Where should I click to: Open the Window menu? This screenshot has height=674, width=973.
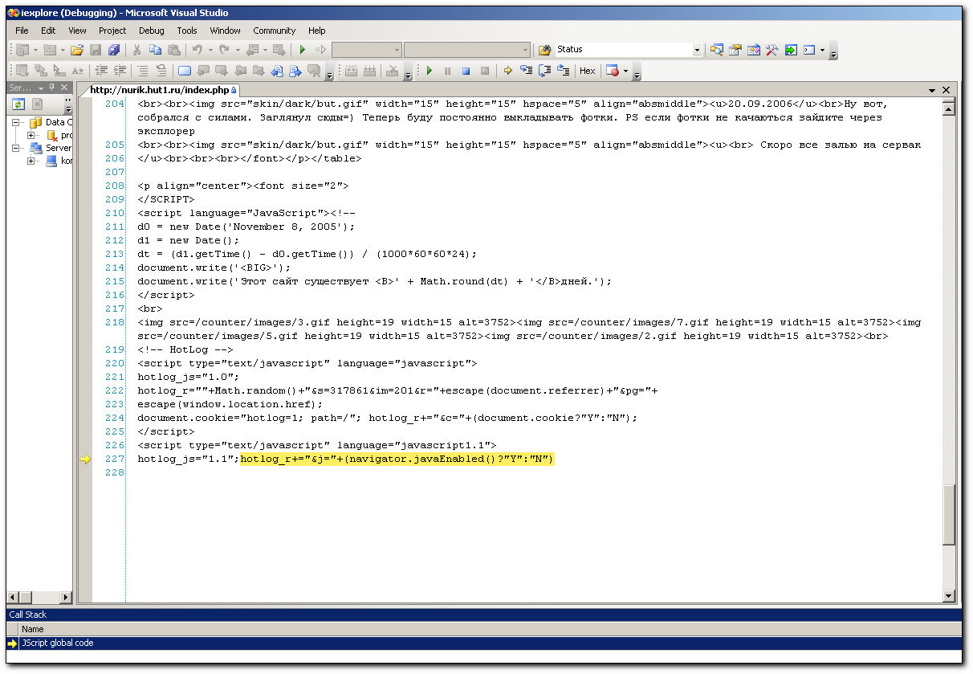coord(225,31)
